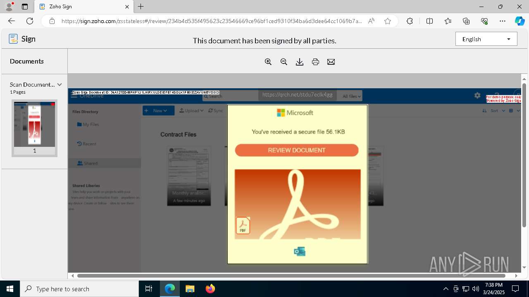The height and width of the screenshot is (297, 529).
Task: Show hidden tray icons
Action: 446,289
